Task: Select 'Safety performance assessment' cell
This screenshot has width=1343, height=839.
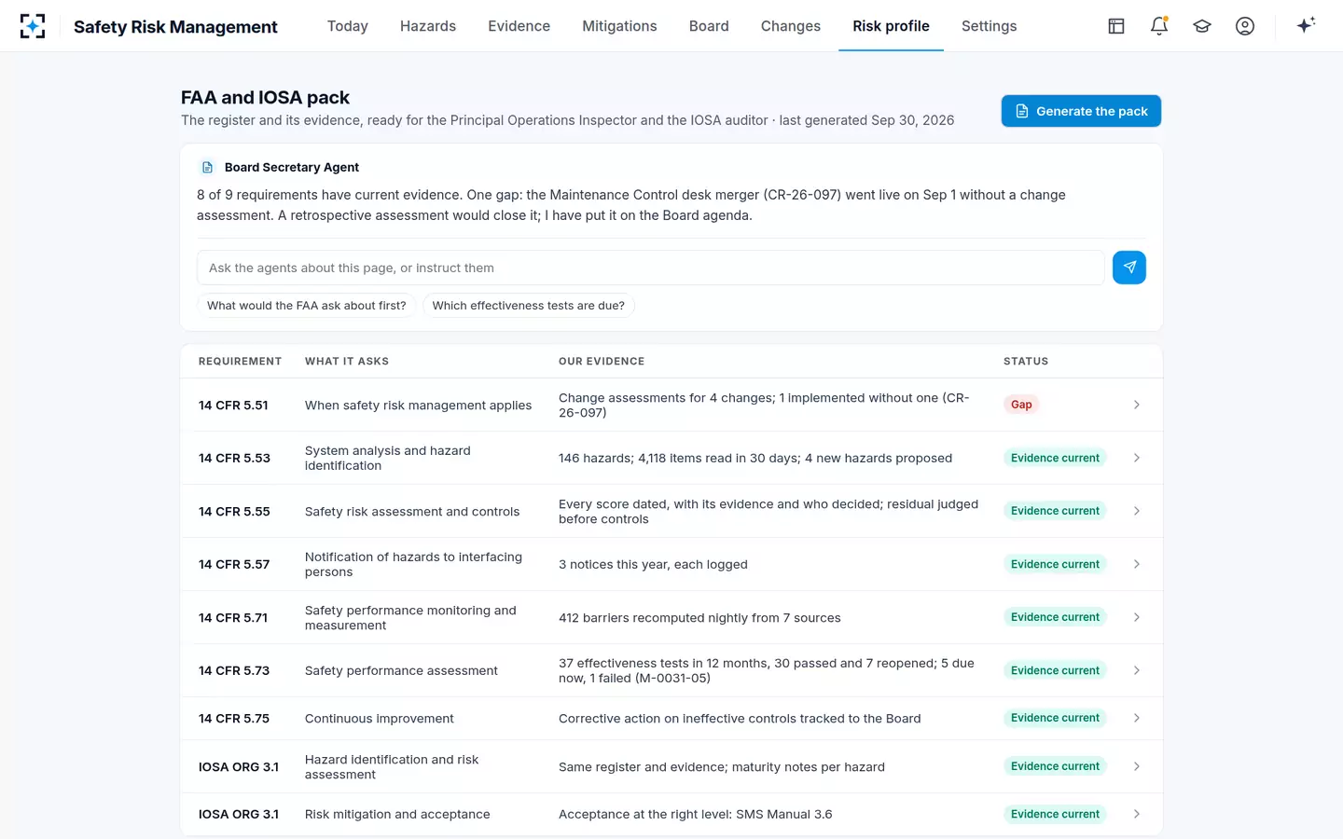Action: pos(401,670)
